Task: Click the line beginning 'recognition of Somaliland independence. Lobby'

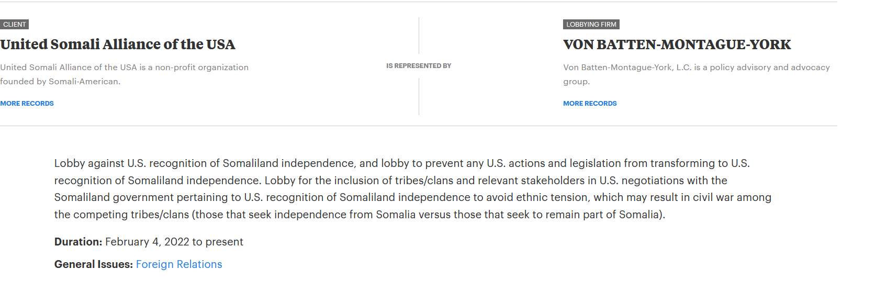Action: 391,181
